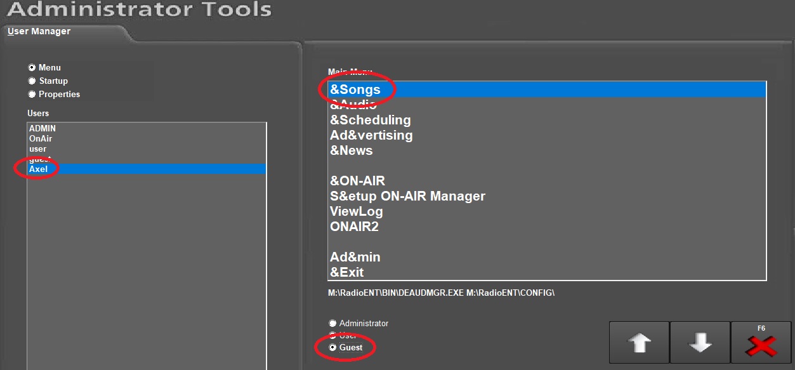795x370 pixels.
Task: Click the move up arrow button
Action: point(639,343)
